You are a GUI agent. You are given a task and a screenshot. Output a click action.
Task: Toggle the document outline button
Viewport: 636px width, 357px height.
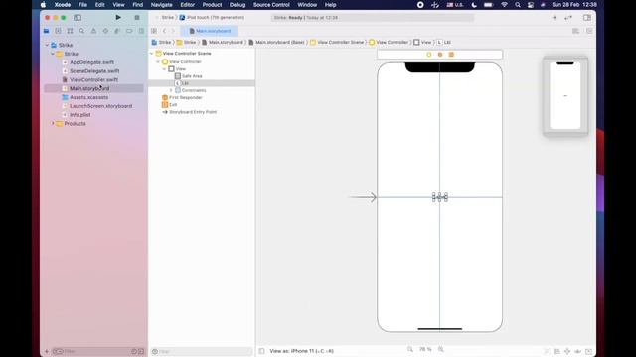[261, 351]
